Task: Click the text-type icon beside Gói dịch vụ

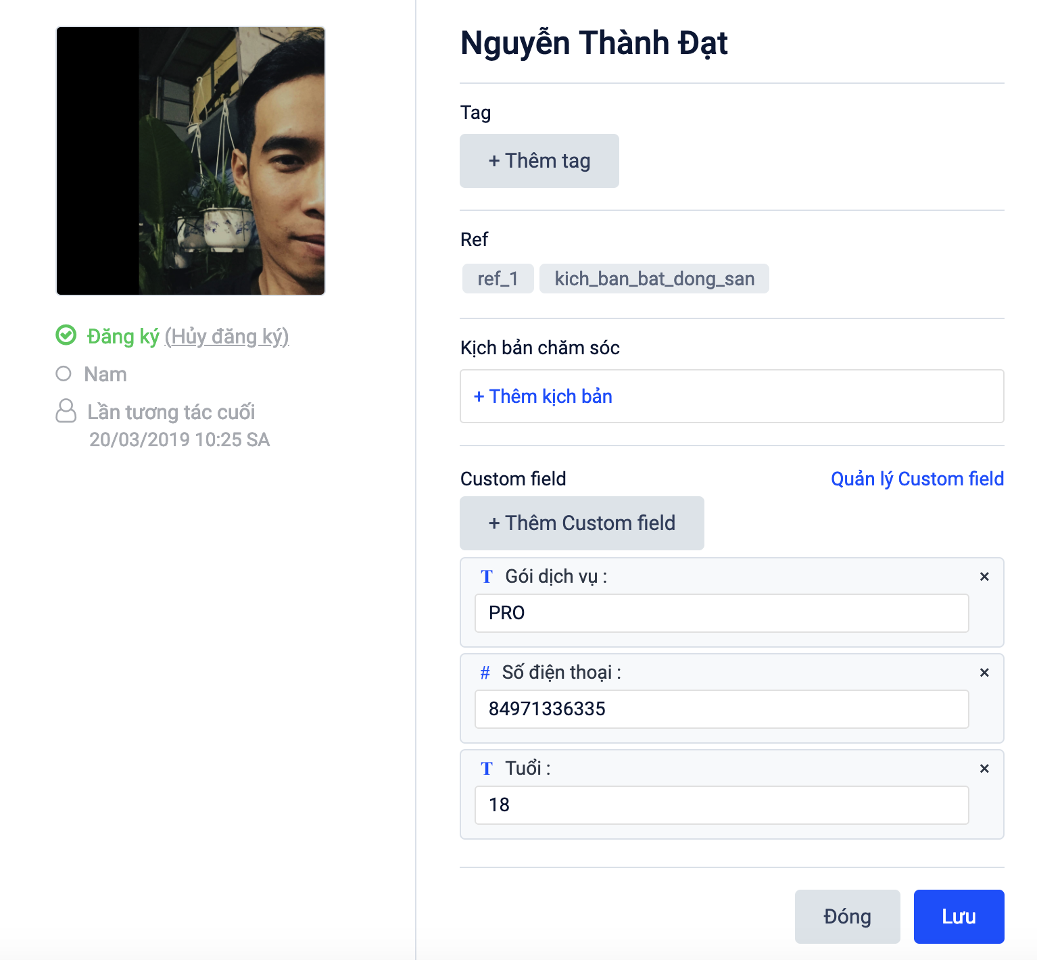Action: [x=487, y=577]
